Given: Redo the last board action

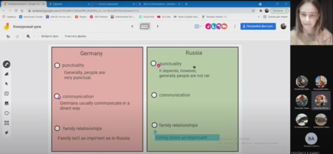Looking at the screenshot, I should tap(17, 37).
